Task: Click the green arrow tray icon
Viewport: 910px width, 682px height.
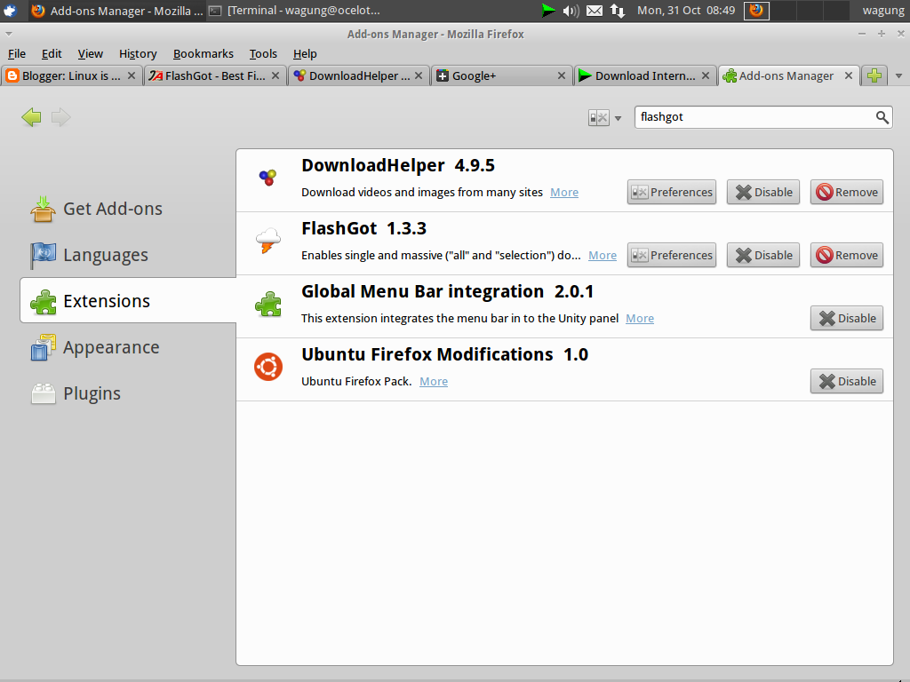Action: point(547,11)
